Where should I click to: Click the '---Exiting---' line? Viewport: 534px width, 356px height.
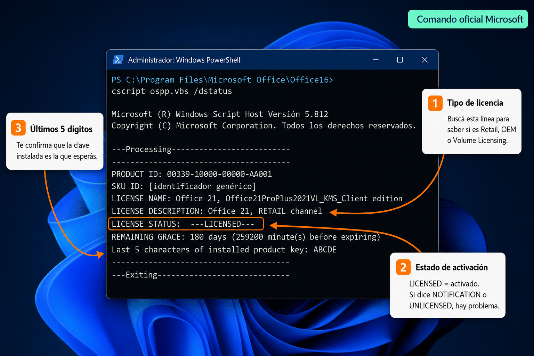pos(200,275)
